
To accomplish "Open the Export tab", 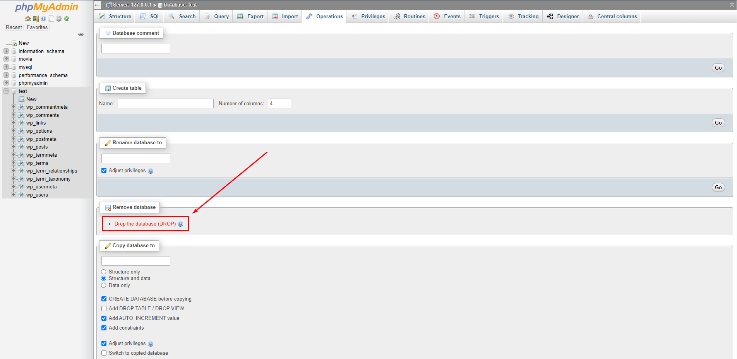I will pyautogui.click(x=250, y=16).
